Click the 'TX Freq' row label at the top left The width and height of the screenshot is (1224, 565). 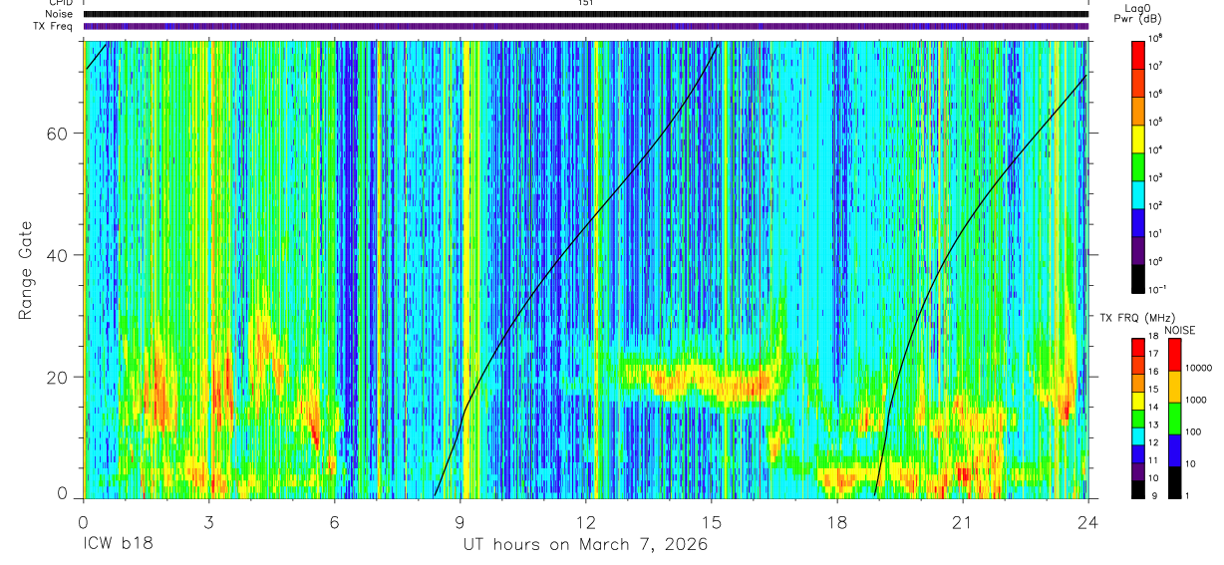click(x=55, y=26)
